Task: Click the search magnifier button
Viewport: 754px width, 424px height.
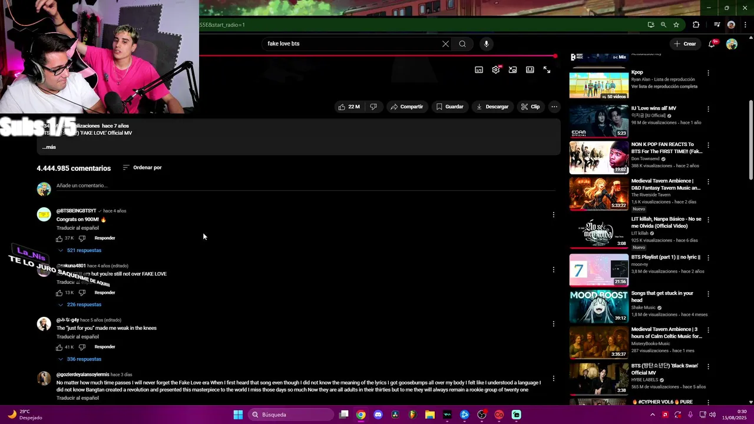Action: click(462, 44)
